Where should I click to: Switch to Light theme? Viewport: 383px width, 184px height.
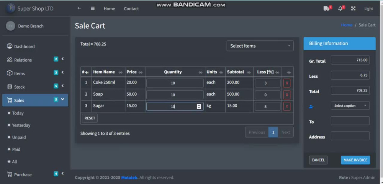click(368, 8)
